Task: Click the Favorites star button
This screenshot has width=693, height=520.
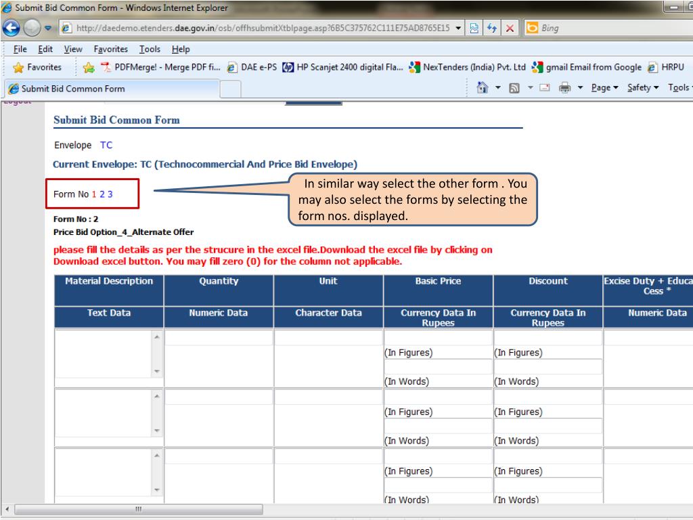Action: [x=37, y=67]
